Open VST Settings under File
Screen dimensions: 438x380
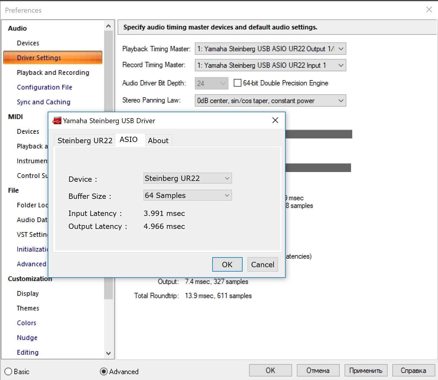(x=32, y=234)
